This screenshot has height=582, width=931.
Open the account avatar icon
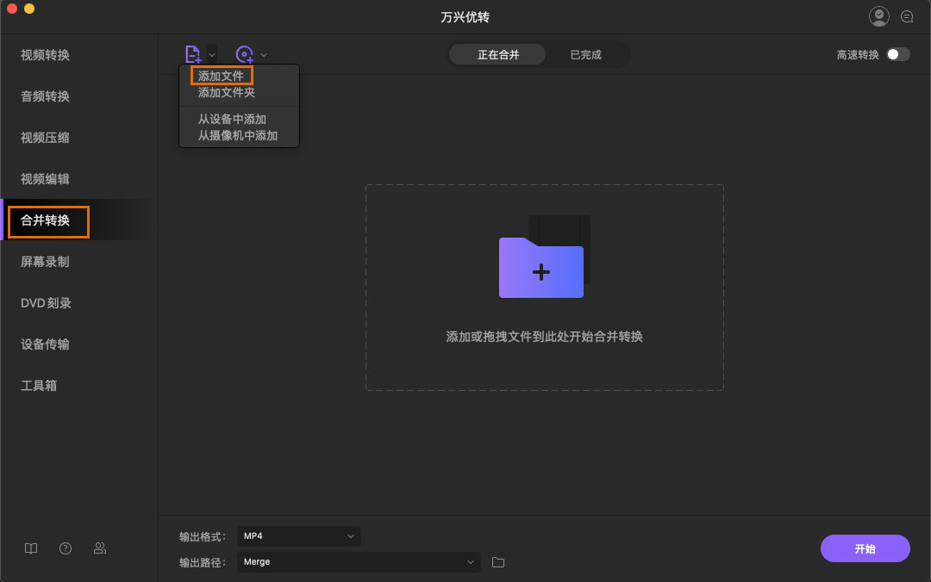coord(878,15)
